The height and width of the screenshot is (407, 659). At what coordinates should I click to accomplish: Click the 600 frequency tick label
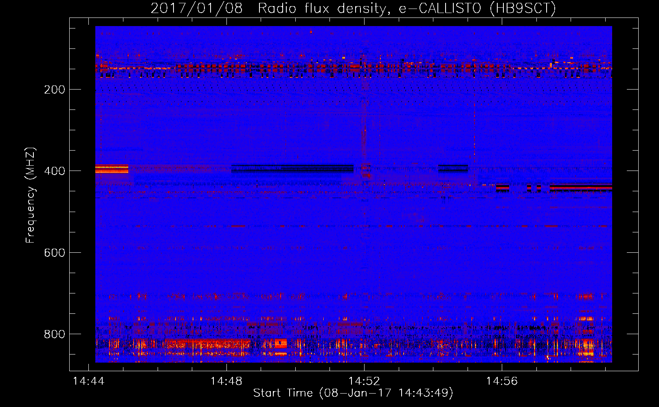(x=55, y=253)
